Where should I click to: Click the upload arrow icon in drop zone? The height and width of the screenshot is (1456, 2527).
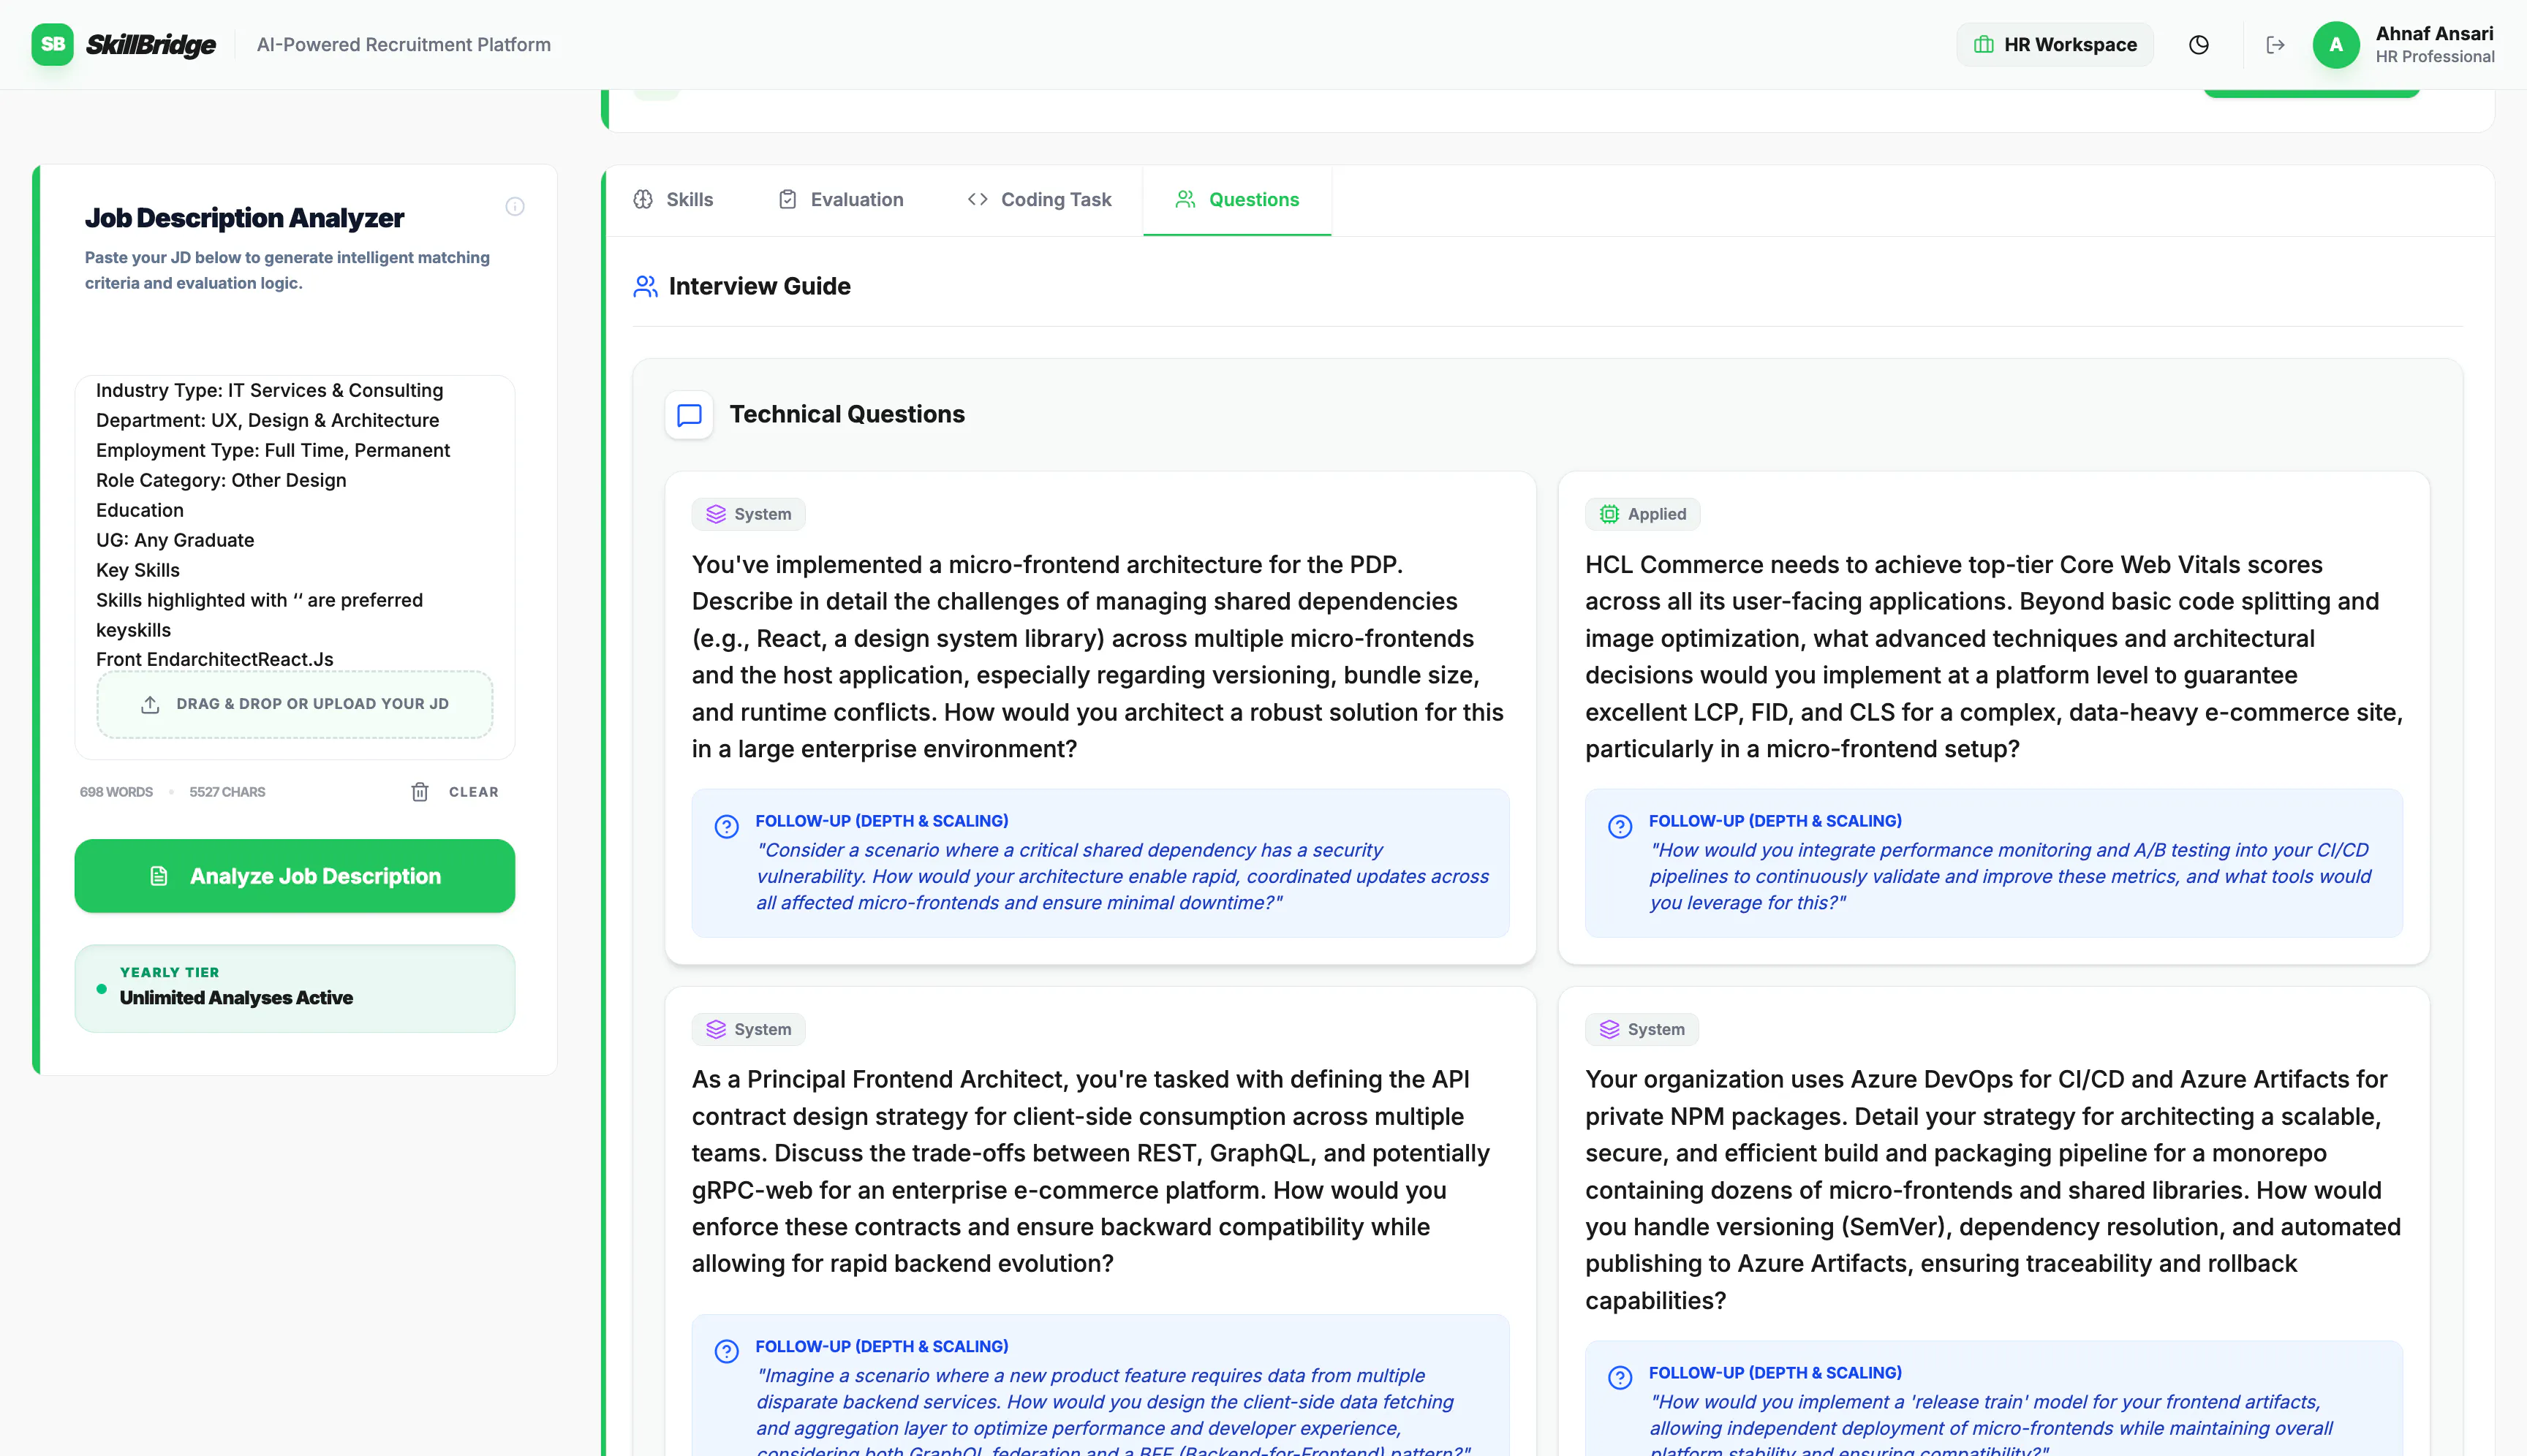coord(150,704)
